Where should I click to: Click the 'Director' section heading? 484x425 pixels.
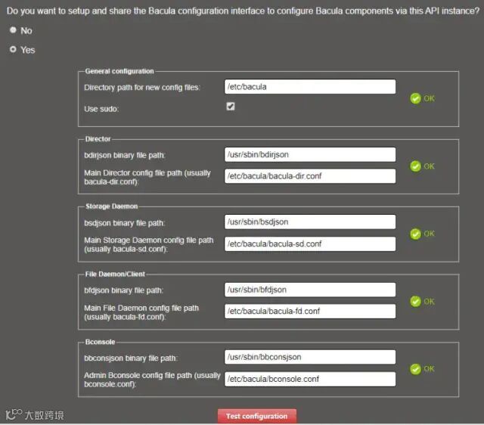tap(98, 139)
